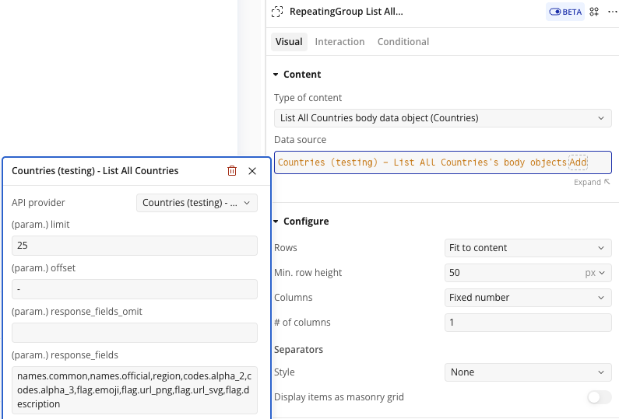Open the Rows Fit to content dropdown
The image size is (619, 419).
[x=528, y=248]
